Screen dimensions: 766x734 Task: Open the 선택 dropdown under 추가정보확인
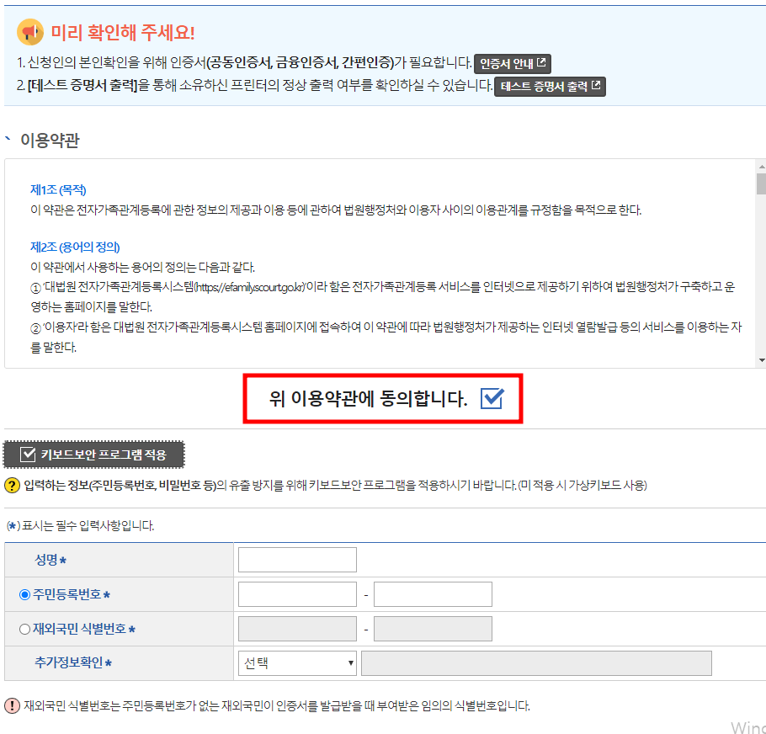pos(296,663)
